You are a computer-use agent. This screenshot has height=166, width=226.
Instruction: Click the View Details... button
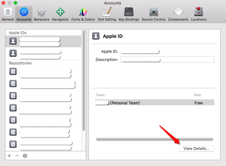tap(196, 149)
